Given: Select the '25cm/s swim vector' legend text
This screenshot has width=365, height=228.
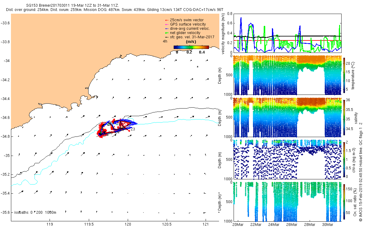Looking at the screenshot, I should [x=187, y=20].
